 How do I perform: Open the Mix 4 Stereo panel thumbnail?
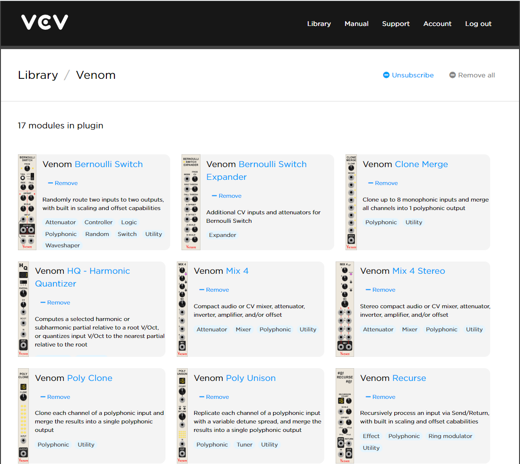pyautogui.click(x=345, y=309)
